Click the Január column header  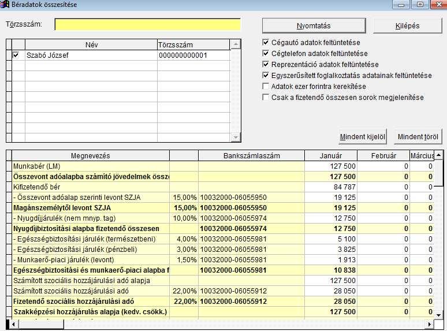pos(331,155)
